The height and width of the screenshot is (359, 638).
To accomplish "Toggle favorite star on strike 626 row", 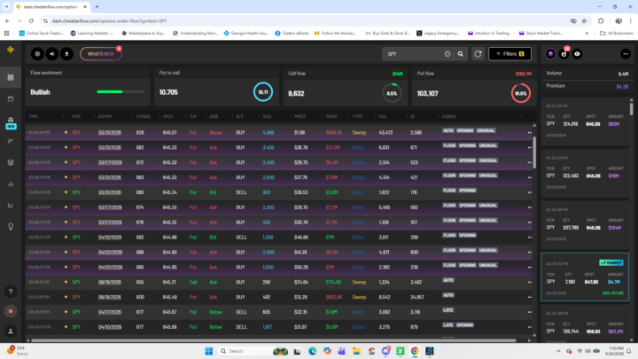I will [x=66, y=132].
